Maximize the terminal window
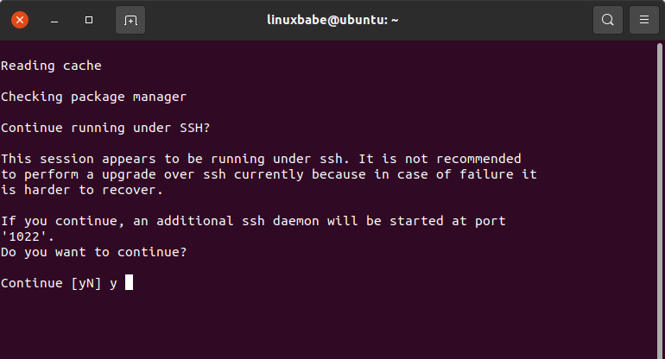This screenshot has height=359, width=665. 89,19
